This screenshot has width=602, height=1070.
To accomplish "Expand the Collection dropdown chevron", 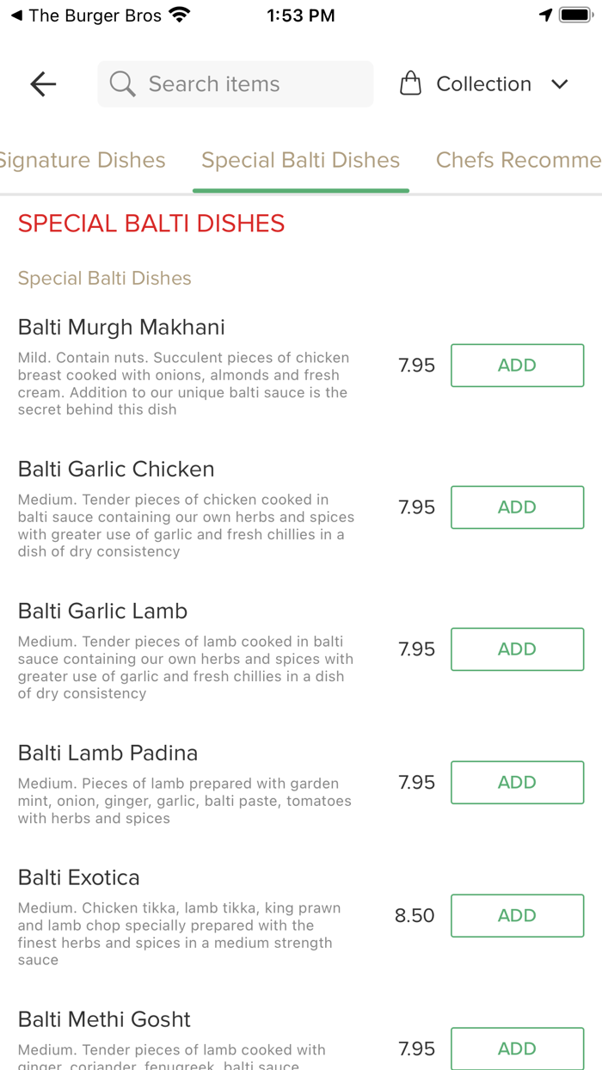I will (x=560, y=83).
